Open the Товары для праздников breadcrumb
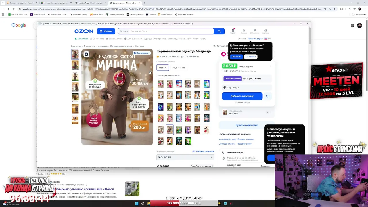 click(95, 46)
